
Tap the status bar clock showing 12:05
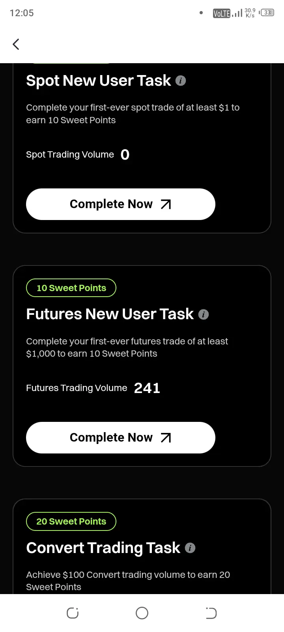tap(22, 13)
